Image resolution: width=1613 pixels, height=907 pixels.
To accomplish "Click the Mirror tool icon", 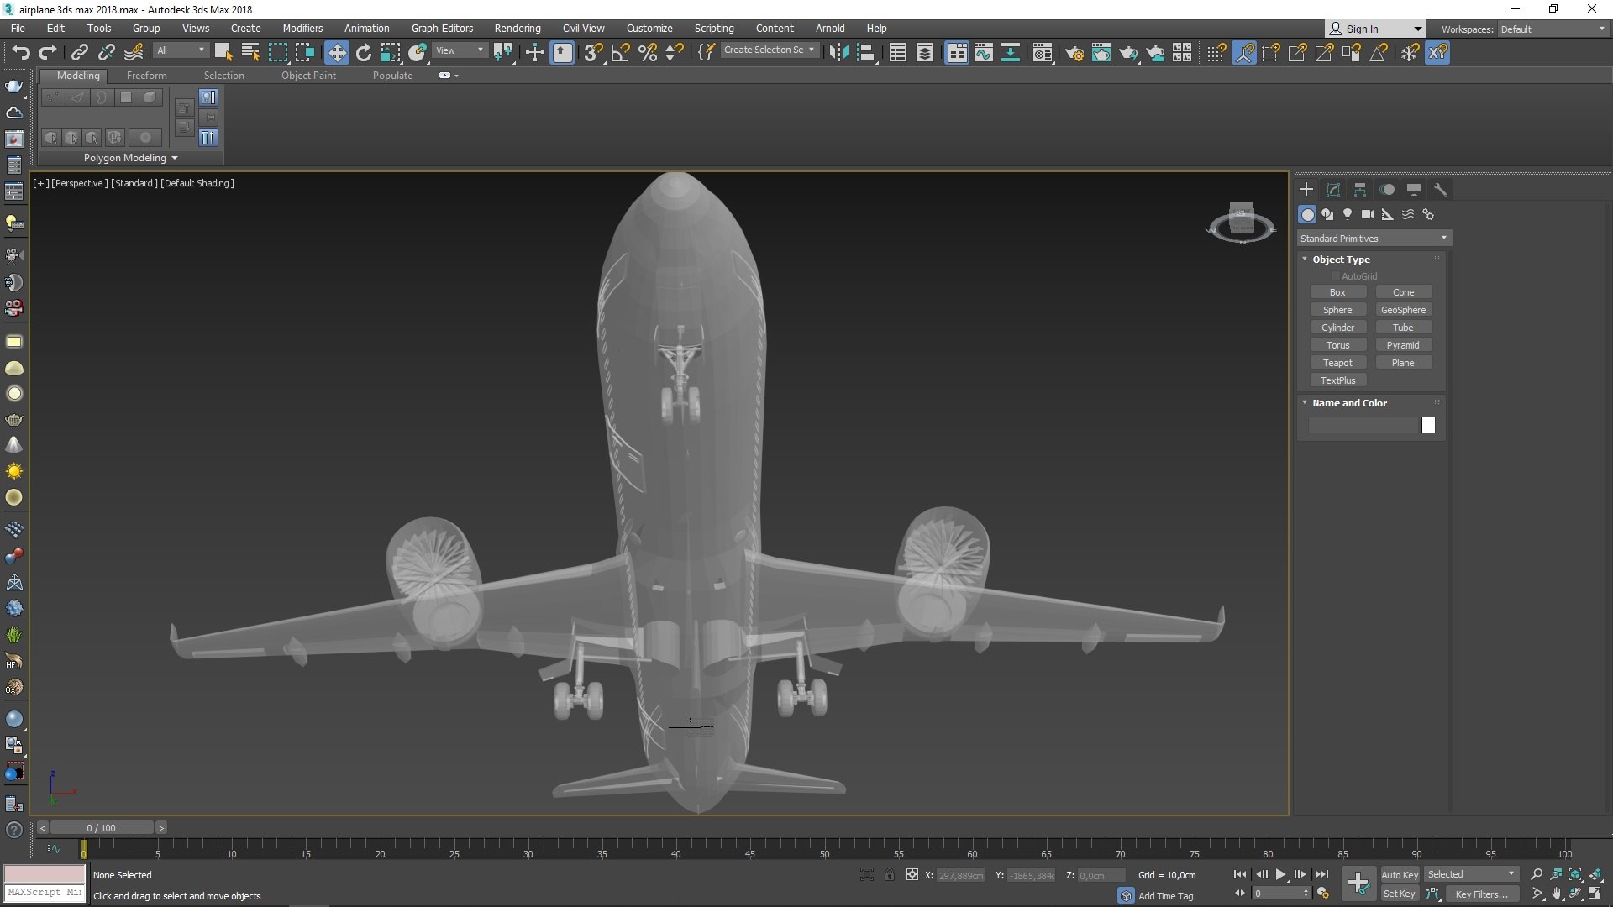I will (838, 53).
